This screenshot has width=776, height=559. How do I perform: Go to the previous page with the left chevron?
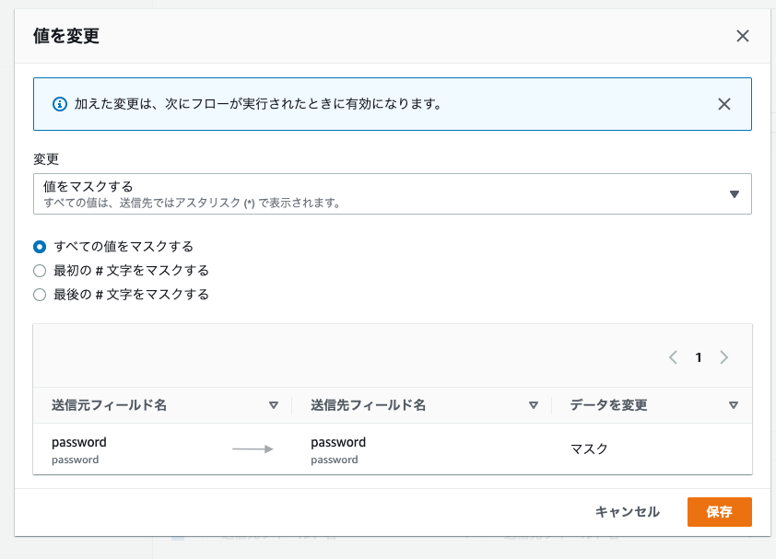(x=672, y=357)
